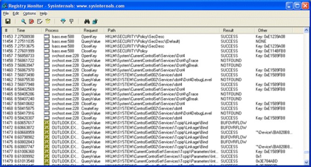Click svchost.exe process icon in row 11457
The width and height of the screenshot is (311, 167).
[47, 56]
